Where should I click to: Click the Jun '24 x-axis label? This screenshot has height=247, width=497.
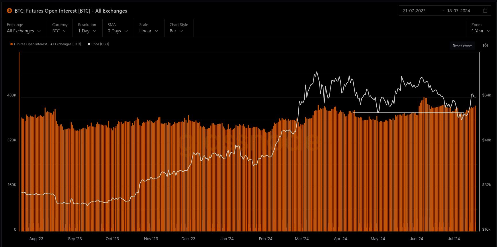pos(416,239)
